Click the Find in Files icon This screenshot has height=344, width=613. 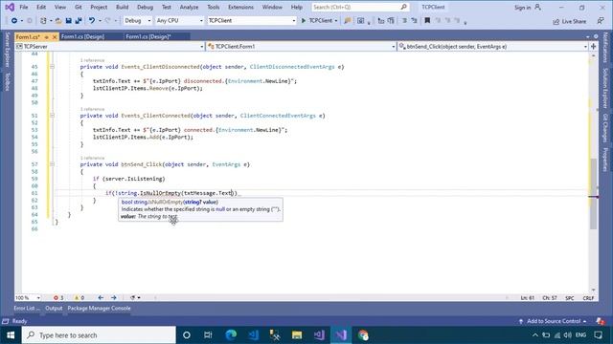[x=347, y=21]
